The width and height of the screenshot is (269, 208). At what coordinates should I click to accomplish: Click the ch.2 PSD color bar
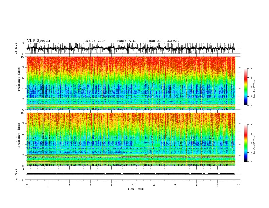pos(246,143)
